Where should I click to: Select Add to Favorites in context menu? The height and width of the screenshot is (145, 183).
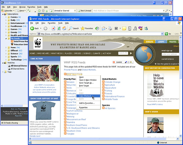(x=87, y=103)
